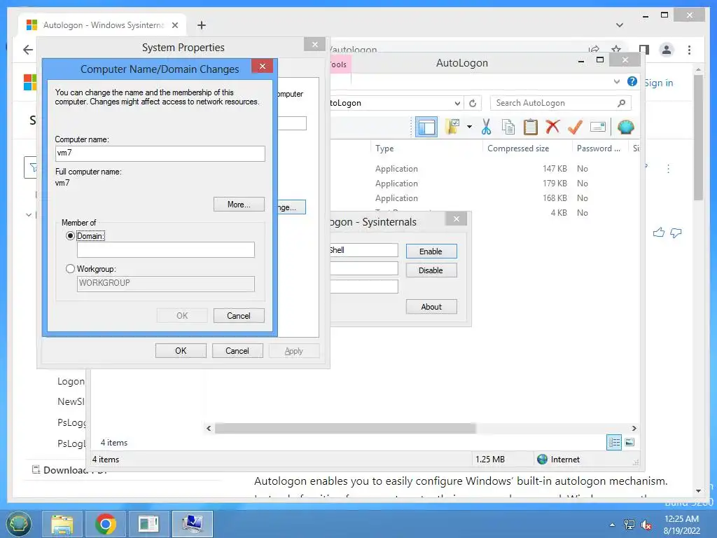Click Cancel in System Properties window

tap(237, 351)
